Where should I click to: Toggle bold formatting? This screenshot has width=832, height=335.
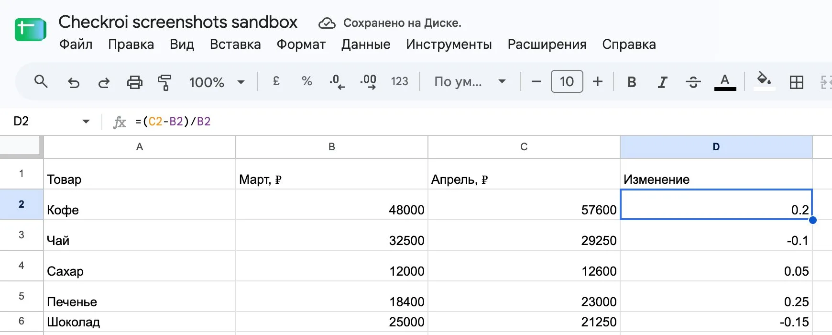click(x=632, y=82)
